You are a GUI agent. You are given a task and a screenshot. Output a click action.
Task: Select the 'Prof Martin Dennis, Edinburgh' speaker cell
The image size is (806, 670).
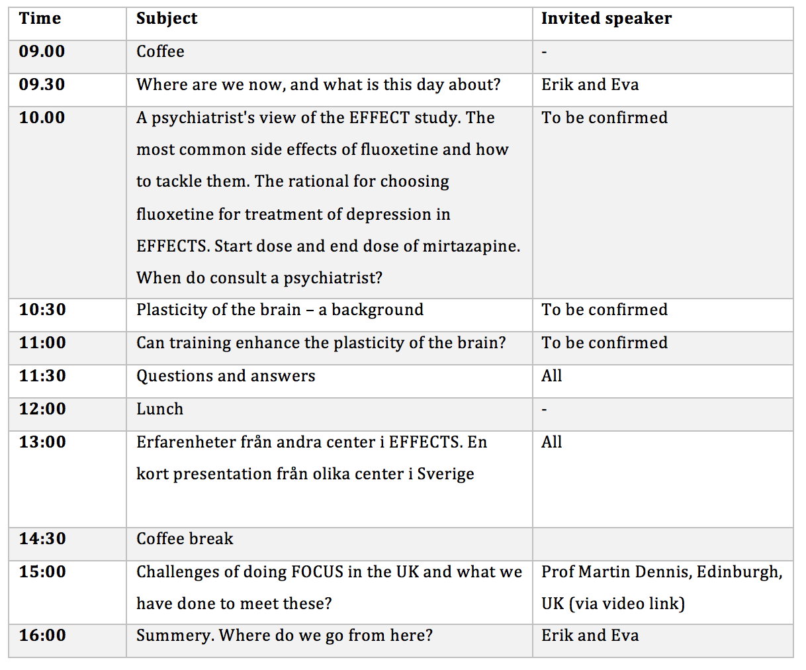click(663, 593)
